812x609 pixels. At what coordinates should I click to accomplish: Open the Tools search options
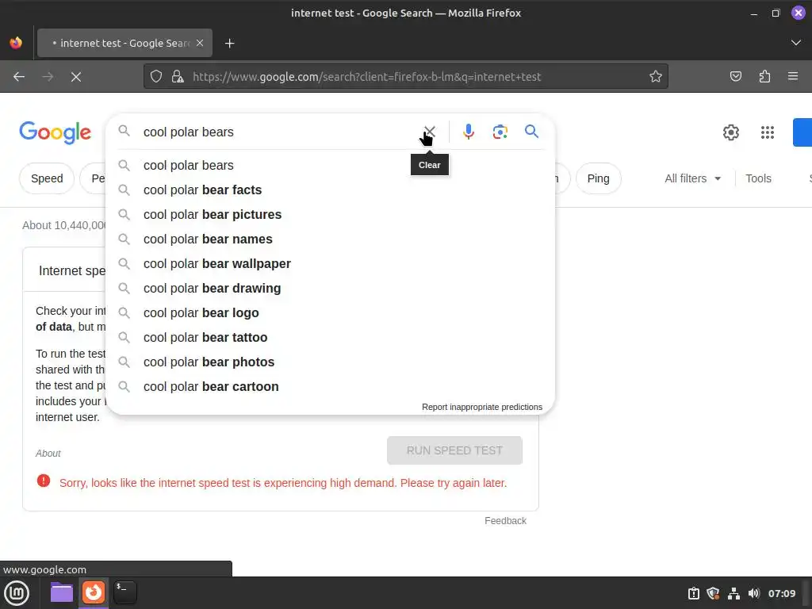point(758,178)
